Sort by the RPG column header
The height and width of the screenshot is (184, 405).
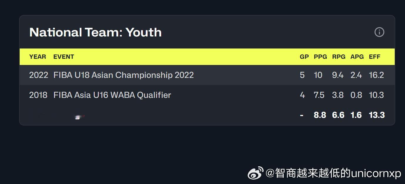click(339, 57)
